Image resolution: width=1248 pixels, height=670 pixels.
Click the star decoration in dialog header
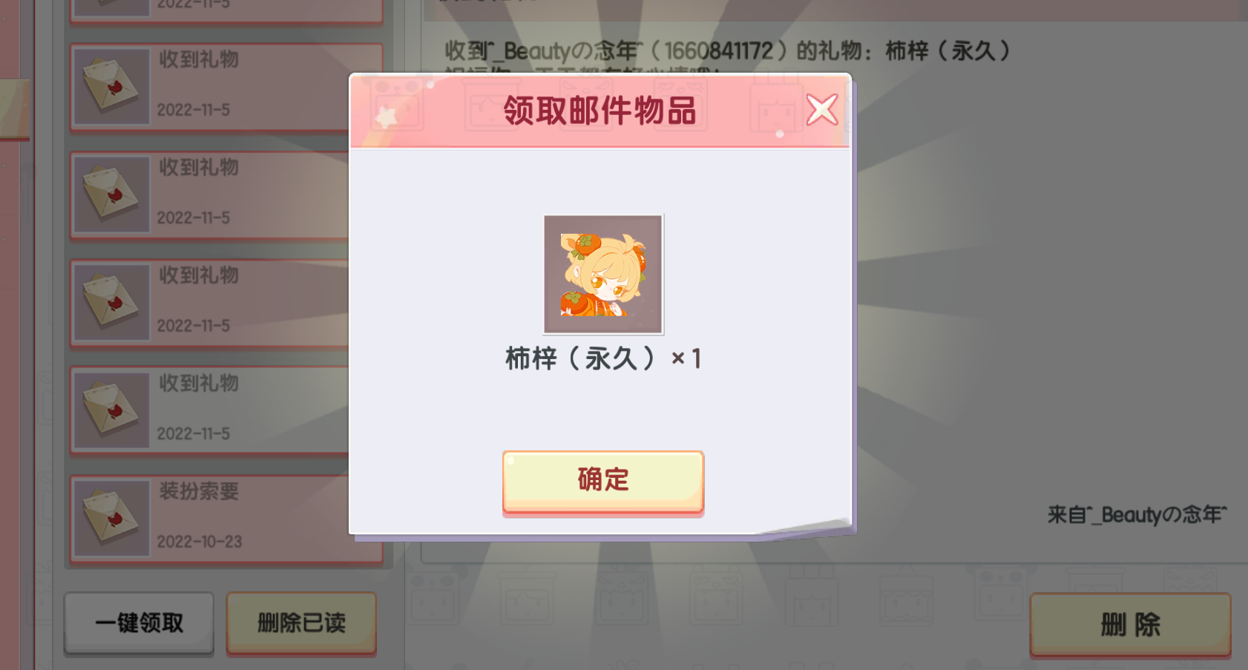pyautogui.click(x=387, y=116)
